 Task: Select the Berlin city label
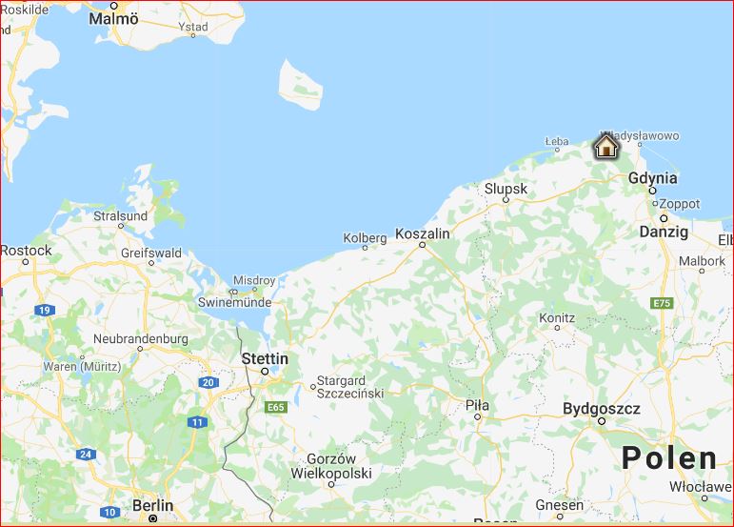152,505
